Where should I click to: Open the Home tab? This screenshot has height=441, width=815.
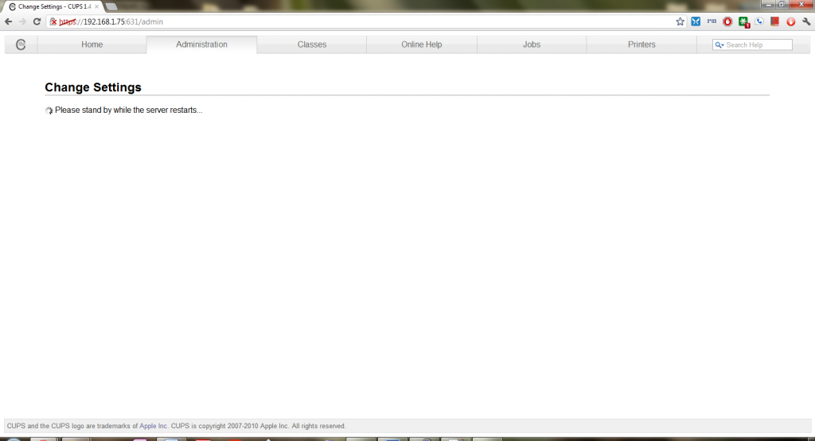point(92,44)
